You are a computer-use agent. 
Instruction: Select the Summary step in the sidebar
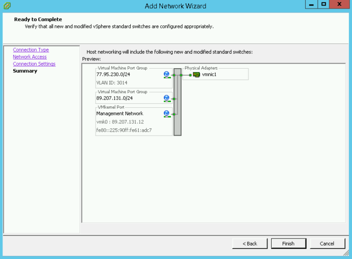[x=25, y=71]
